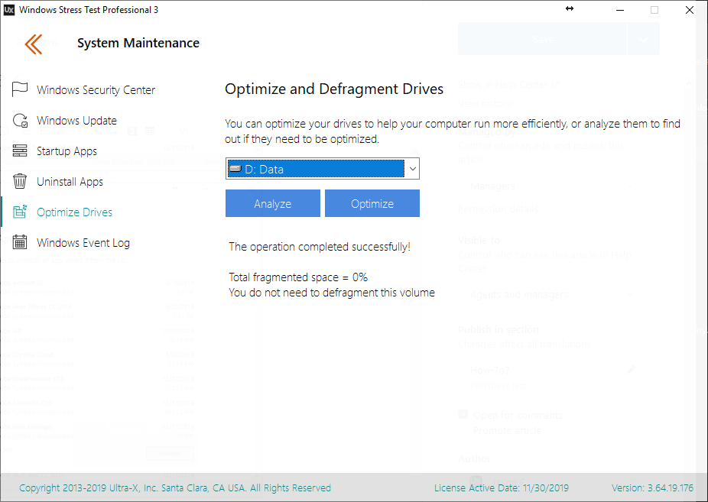Viewport: 708px width, 502px height.
Task: Click the Optimize Drives sidebar icon
Action: pyautogui.click(x=21, y=212)
